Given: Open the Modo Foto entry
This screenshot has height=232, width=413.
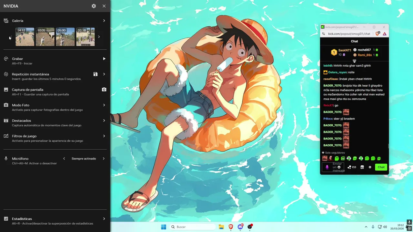Looking at the screenshot, I should [x=55, y=107].
